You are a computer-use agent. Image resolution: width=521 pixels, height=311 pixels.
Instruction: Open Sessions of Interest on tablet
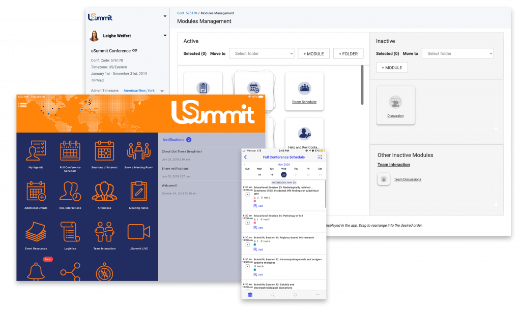coord(104,154)
